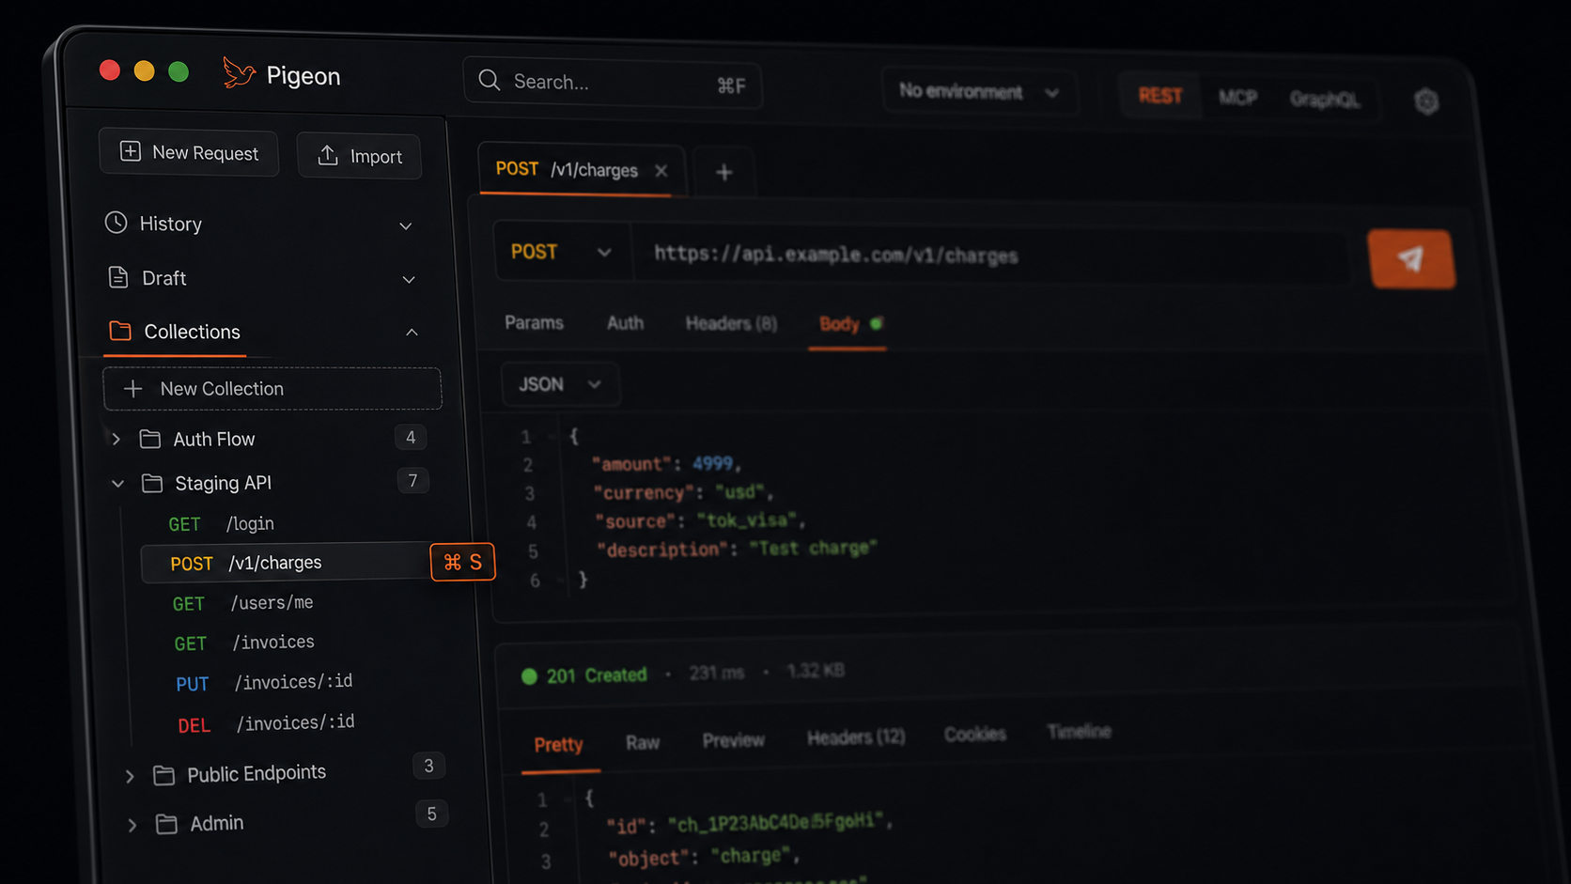
Task: Click the Admin folder icon
Action: [x=166, y=824]
